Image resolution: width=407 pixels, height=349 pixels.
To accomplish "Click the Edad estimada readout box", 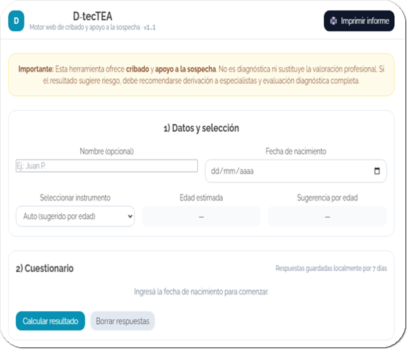I will [x=201, y=217].
